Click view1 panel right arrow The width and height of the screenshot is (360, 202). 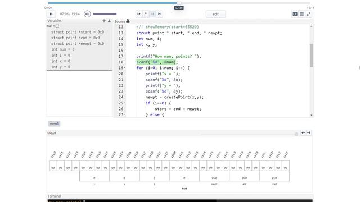(x=309, y=132)
